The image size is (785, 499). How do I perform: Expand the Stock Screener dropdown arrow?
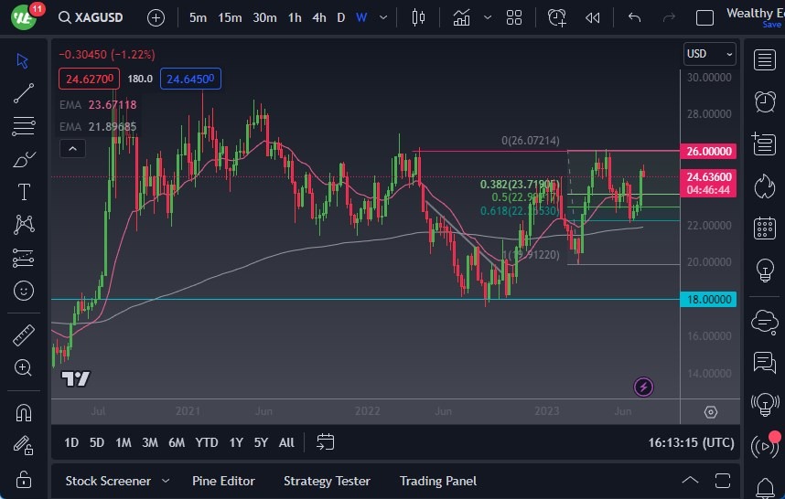166,481
